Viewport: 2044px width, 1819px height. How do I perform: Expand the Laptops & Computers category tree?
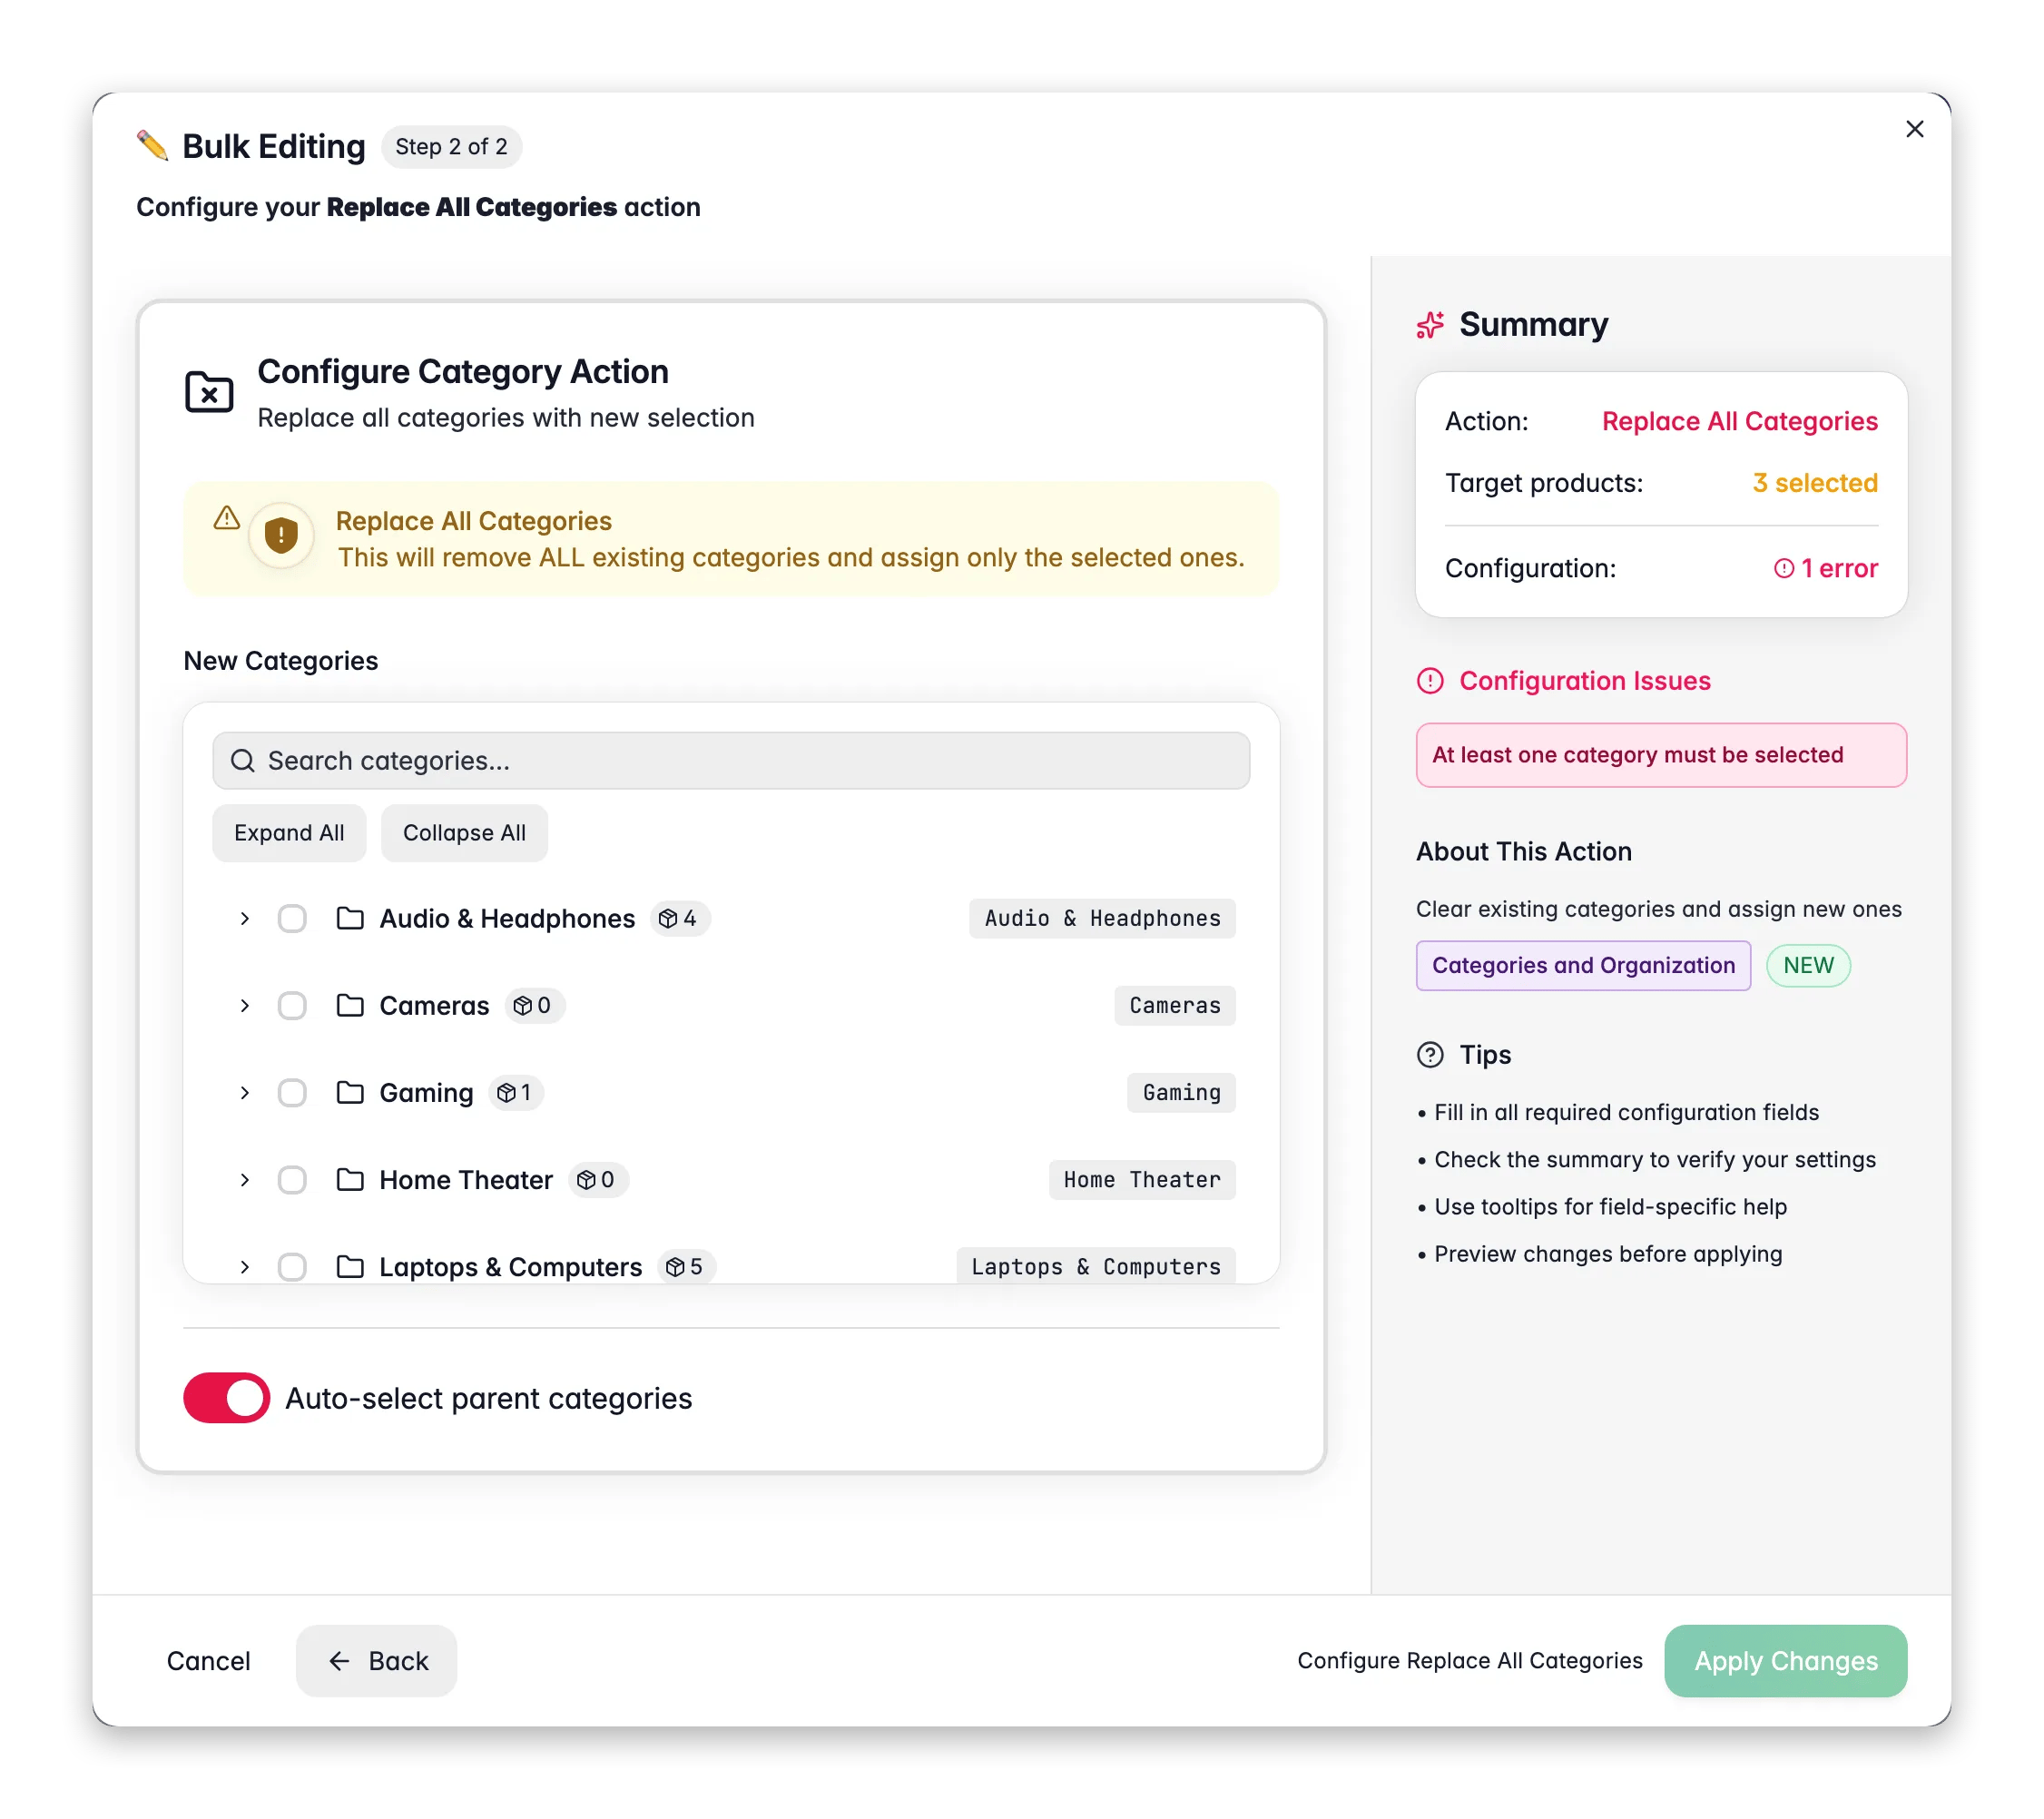244,1266
